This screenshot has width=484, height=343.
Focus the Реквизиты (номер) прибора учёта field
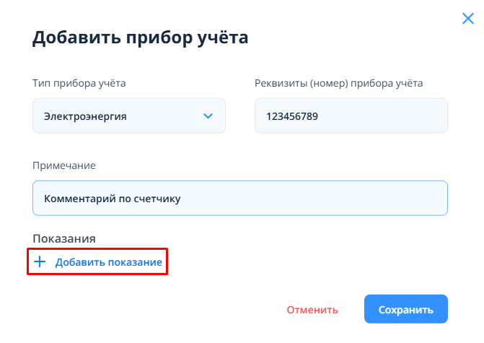pyautogui.click(x=351, y=116)
